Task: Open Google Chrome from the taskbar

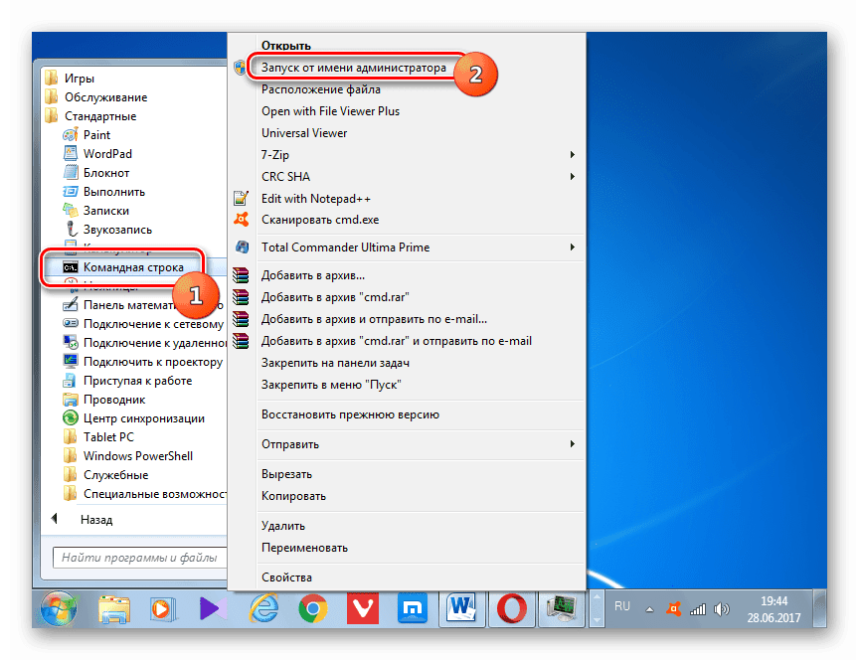Action: pyautogui.click(x=313, y=608)
